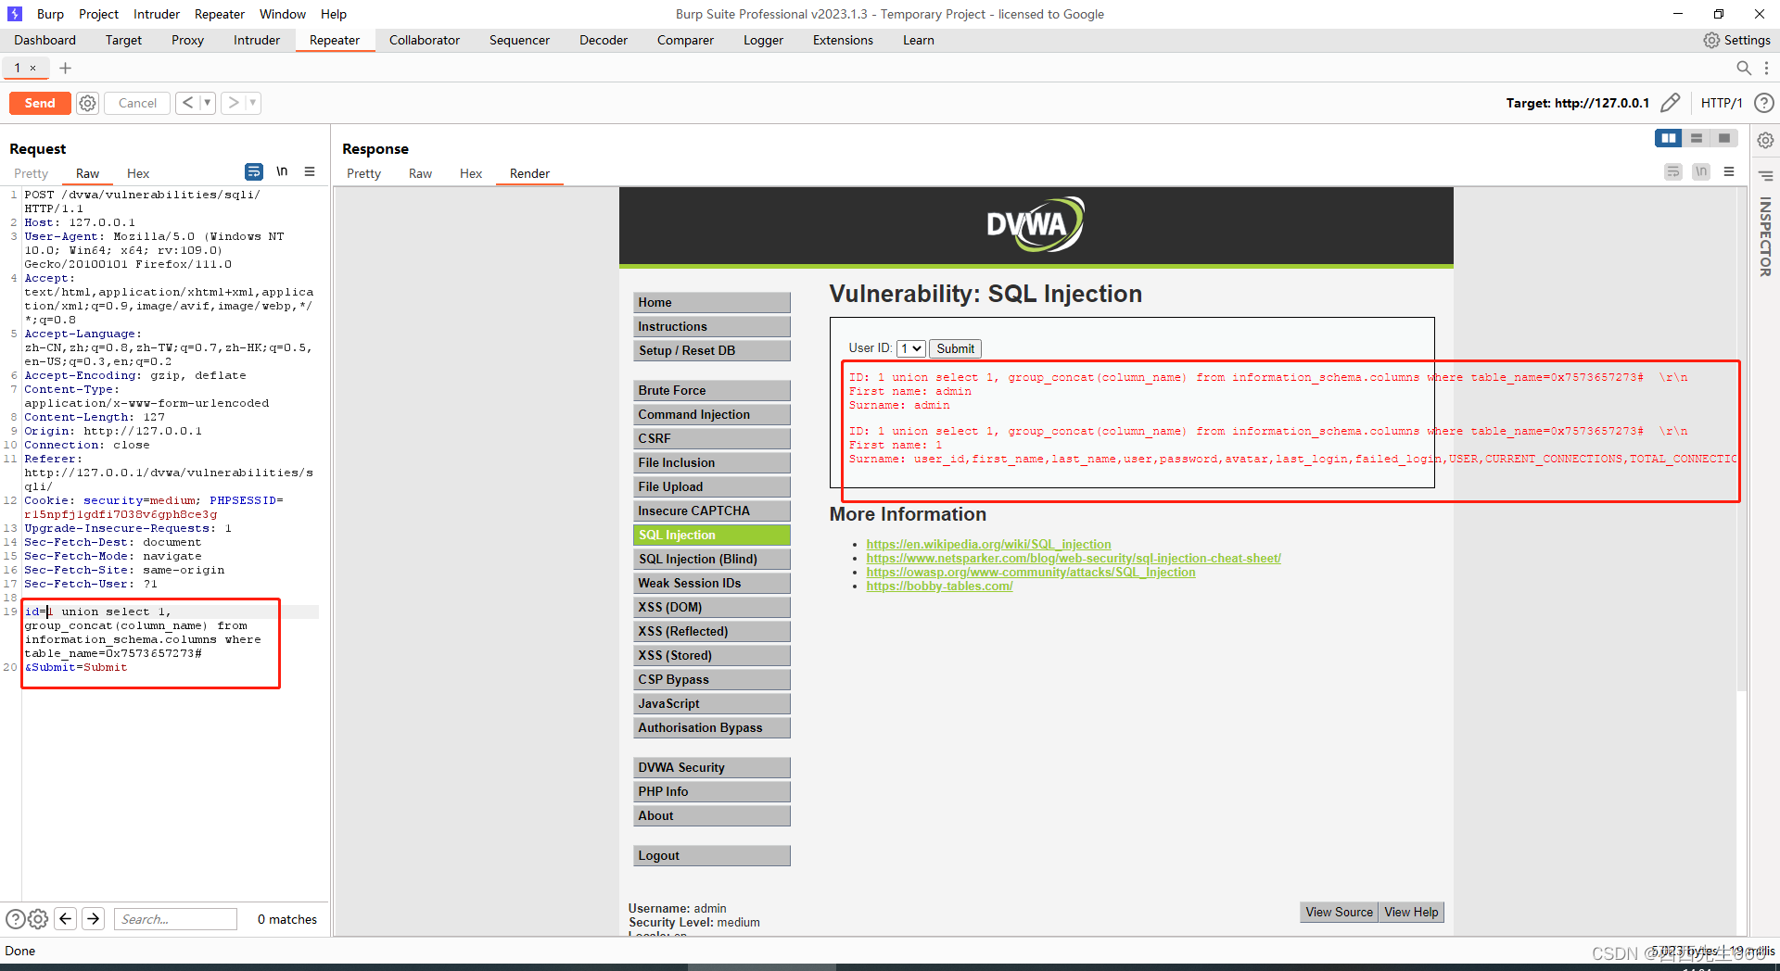Viewport: 1780px width, 971px height.
Task: Open DVWA SQL Injection (Blind) page
Action: pos(712,559)
